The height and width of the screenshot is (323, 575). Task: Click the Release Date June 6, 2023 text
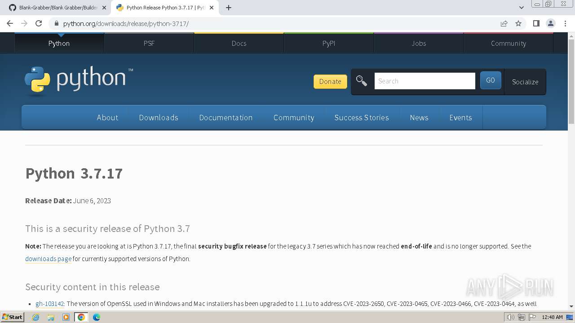tap(68, 201)
